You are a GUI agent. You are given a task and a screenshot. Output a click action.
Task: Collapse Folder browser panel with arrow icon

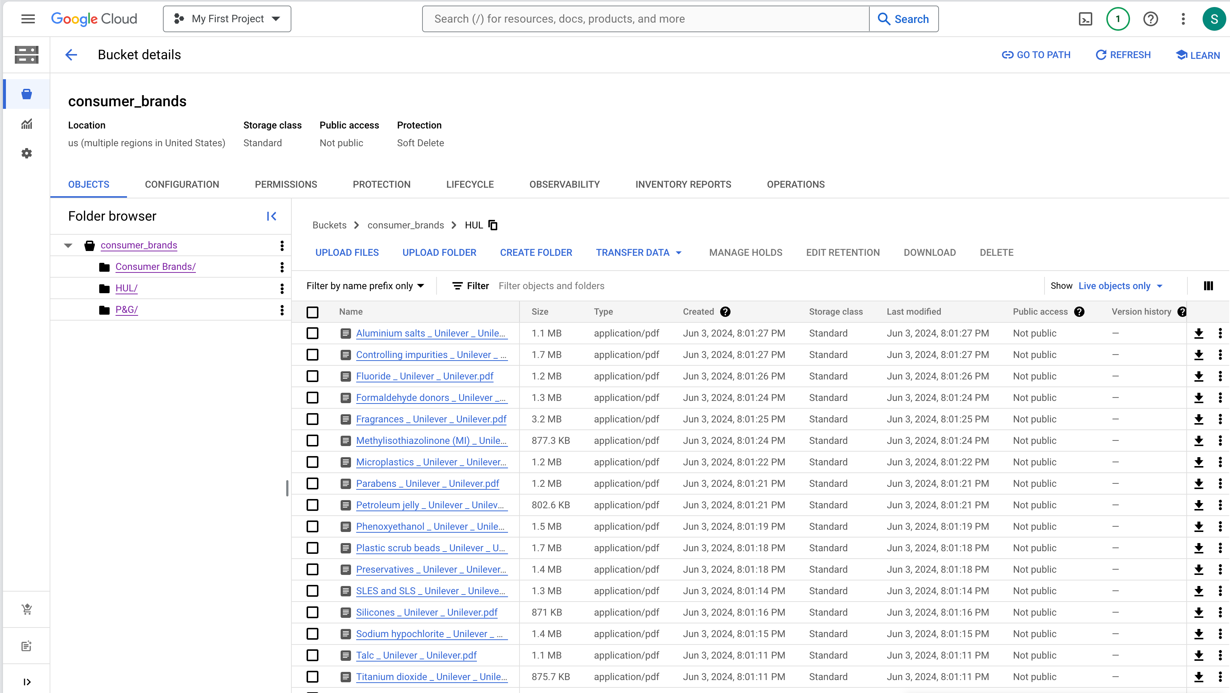(x=272, y=216)
